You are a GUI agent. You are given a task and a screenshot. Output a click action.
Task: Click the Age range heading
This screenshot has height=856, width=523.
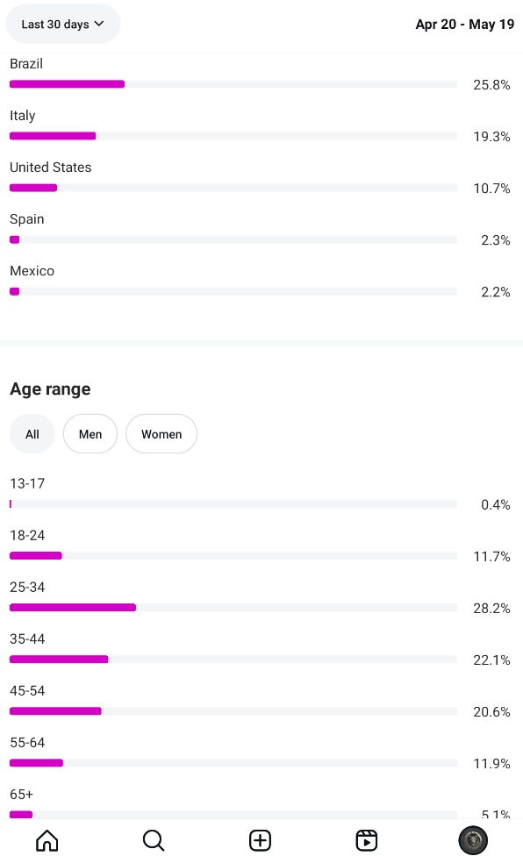click(50, 389)
